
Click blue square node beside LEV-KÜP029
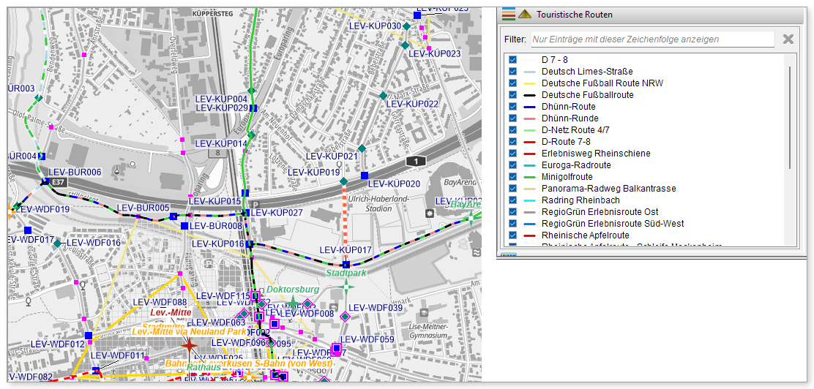pyautogui.click(x=253, y=108)
